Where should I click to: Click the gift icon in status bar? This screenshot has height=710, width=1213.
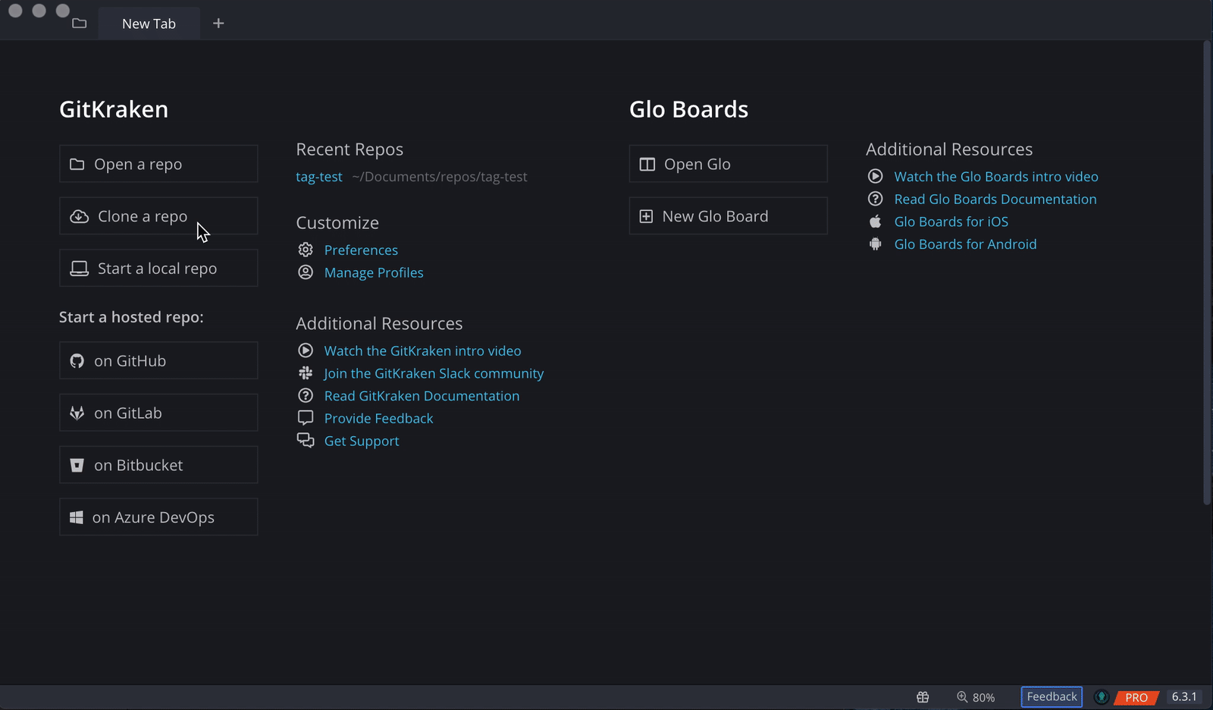923,697
